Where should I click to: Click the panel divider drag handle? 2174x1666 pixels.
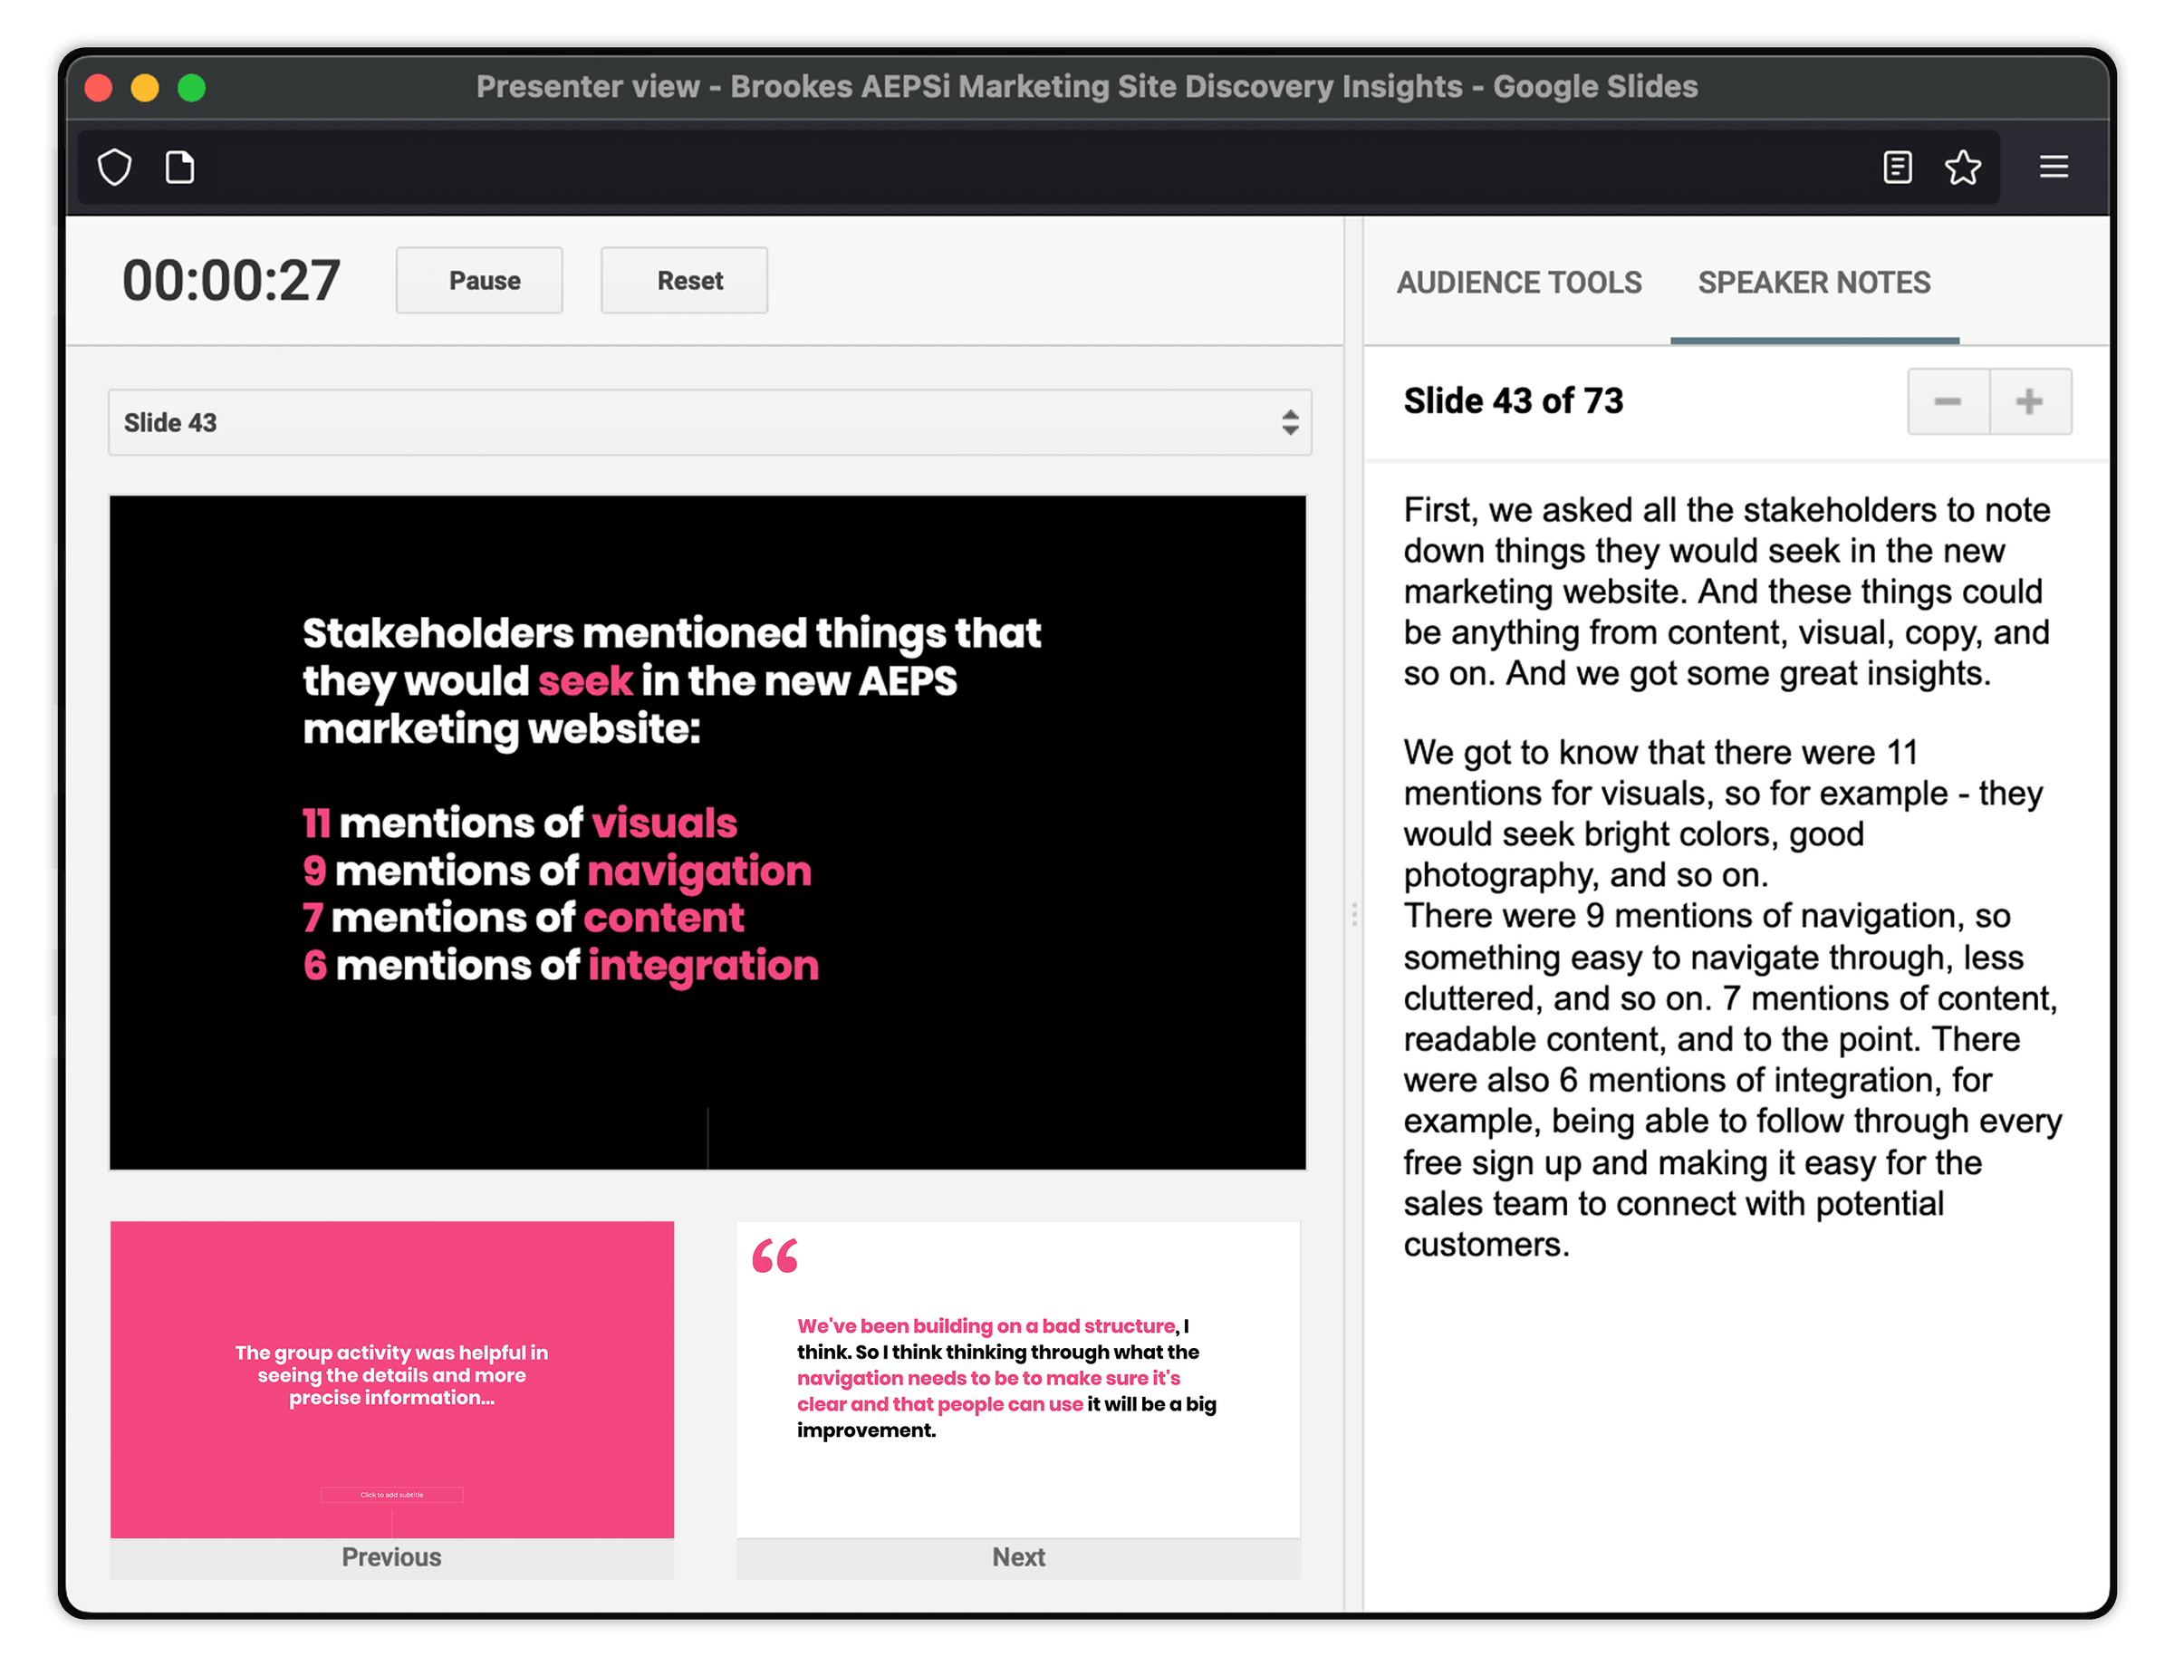(1354, 914)
